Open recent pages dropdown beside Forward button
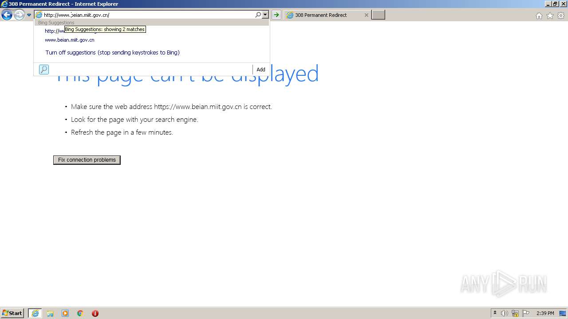 29,15
